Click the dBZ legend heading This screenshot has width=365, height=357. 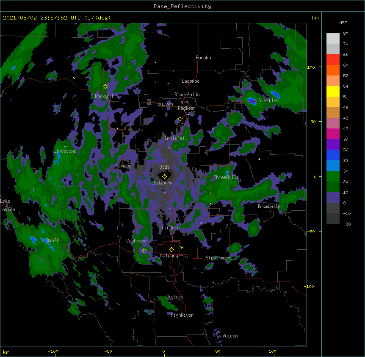343,23
